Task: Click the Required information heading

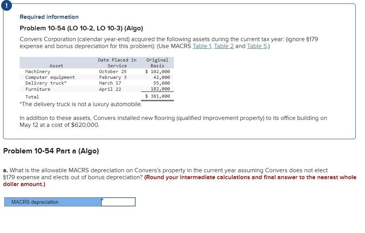Action: [x=49, y=17]
